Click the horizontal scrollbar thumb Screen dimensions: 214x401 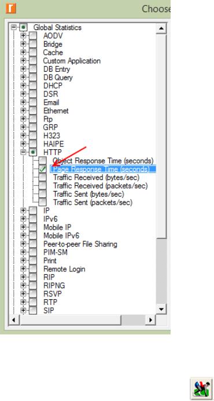coord(71,319)
